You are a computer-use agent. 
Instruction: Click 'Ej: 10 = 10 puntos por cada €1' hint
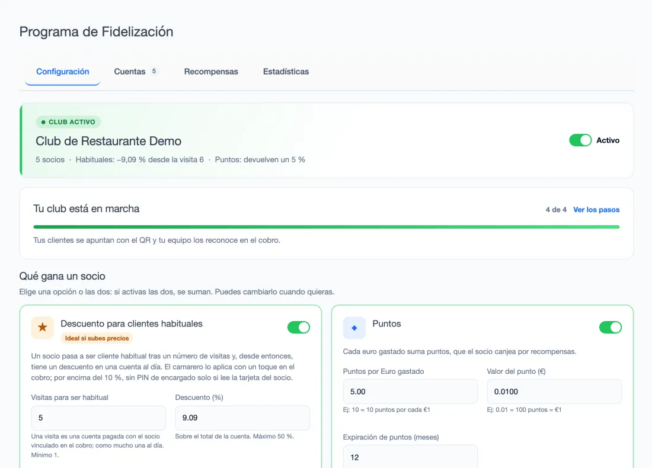click(386, 410)
